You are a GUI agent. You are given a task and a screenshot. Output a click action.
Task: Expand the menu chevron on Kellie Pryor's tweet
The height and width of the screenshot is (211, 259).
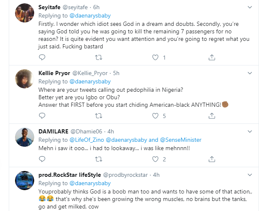click(x=249, y=73)
